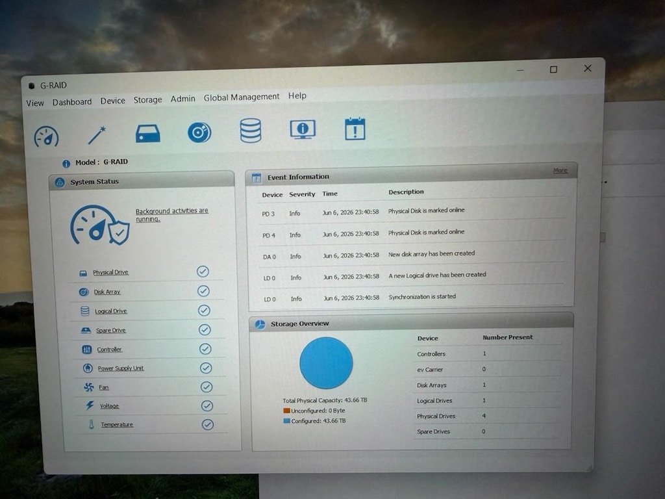Open the system information monitor icon
The width and height of the screenshot is (665, 499).
tap(303, 129)
